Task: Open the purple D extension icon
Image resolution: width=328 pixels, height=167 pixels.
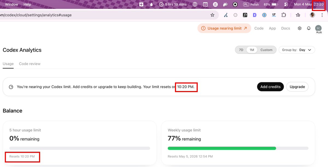Action: [254, 15]
